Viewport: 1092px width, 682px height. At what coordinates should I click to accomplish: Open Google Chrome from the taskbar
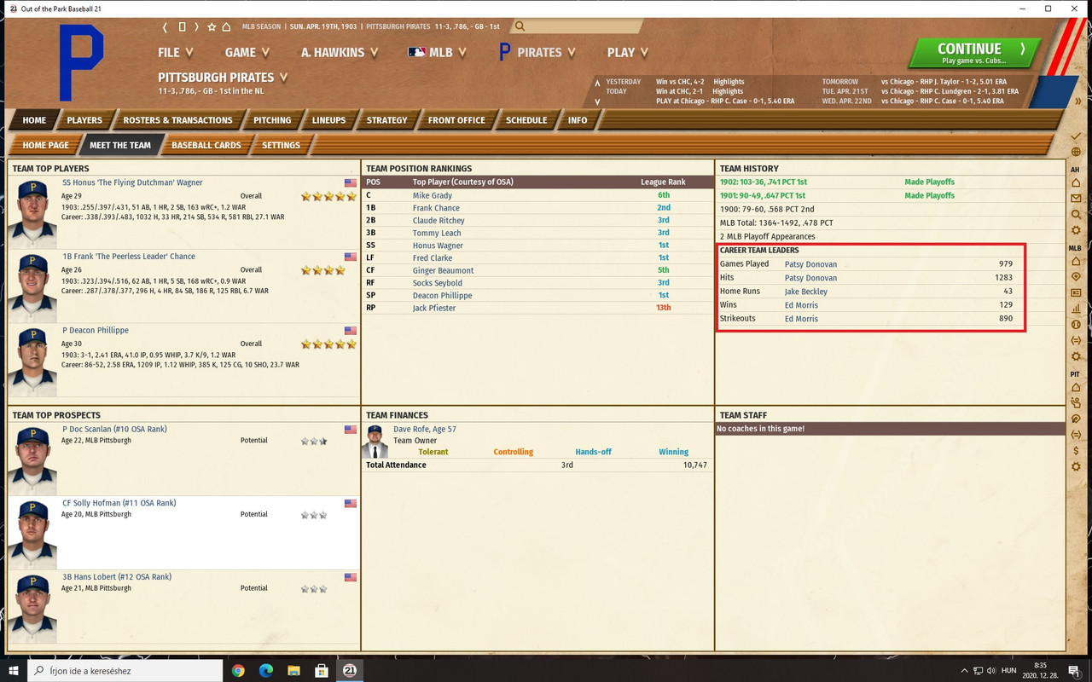[238, 671]
